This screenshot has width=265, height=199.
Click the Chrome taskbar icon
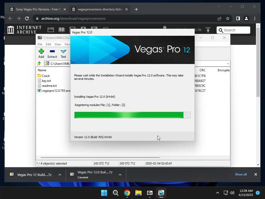pos(127,193)
